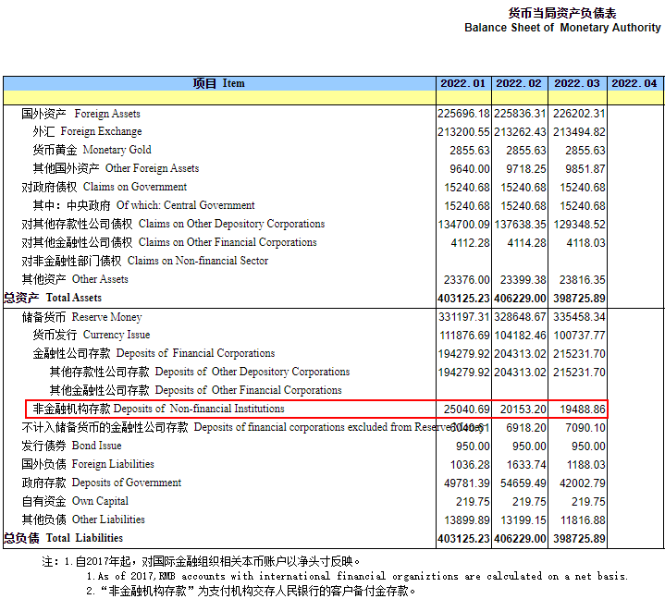Click the Claims on Government row label

click(x=104, y=187)
